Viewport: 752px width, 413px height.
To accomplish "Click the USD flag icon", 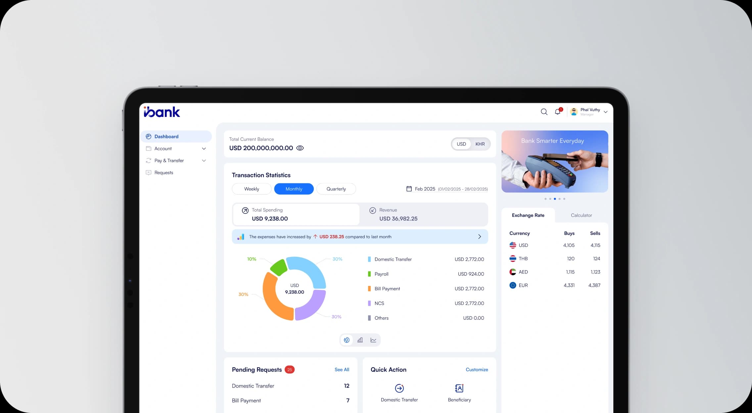I will (513, 245).
